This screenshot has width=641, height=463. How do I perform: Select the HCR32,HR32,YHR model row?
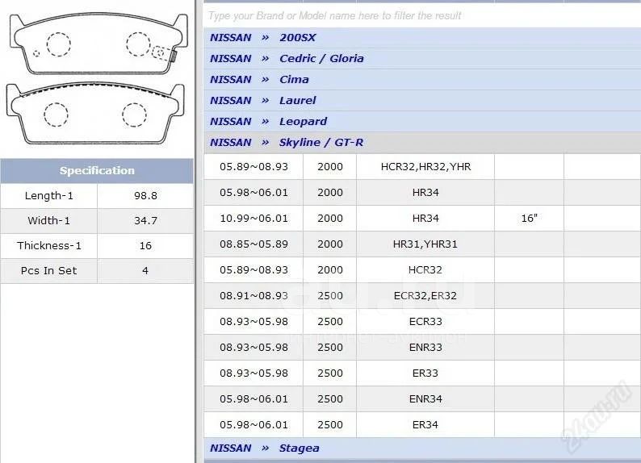[425, 167]
